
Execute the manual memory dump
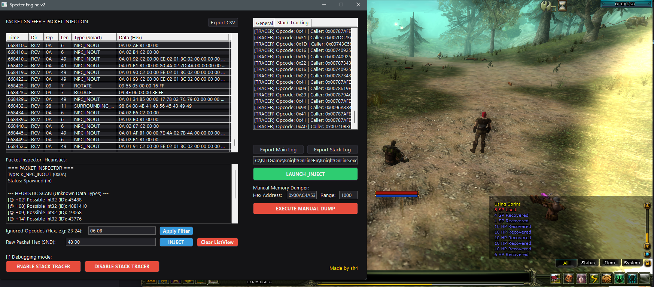305,209
